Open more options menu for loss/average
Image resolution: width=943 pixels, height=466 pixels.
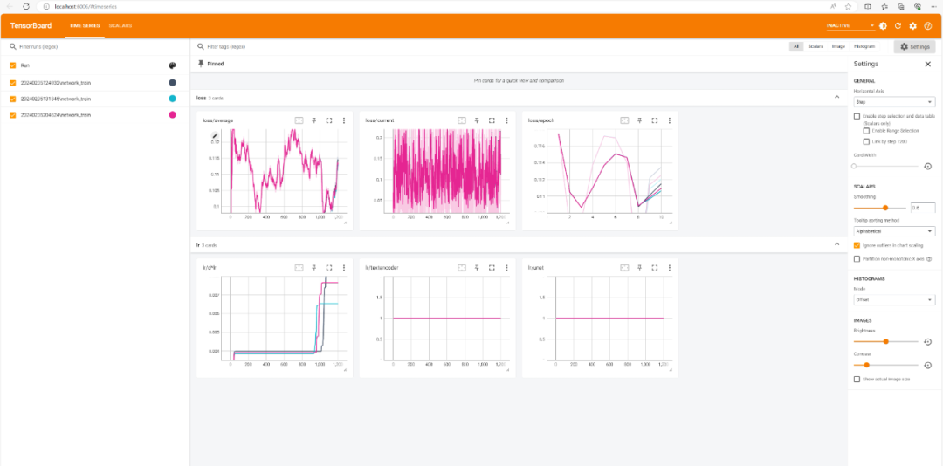(x=344, y=120)
